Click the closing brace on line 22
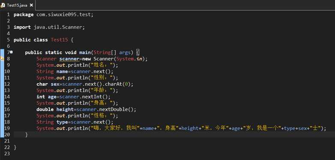Screen dimensions: 335x160 tap(15, 147)
